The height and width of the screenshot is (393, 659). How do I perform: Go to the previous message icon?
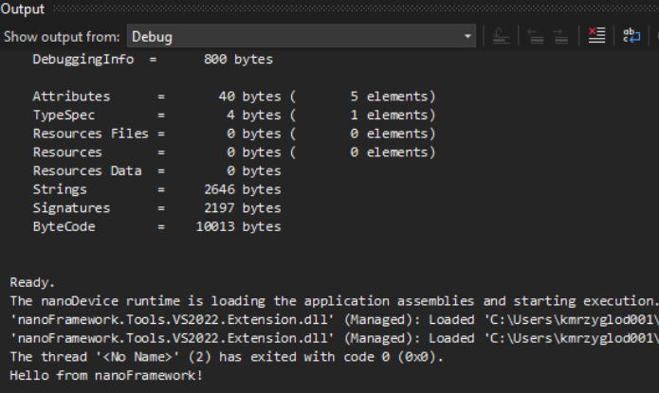pos(535,36)
